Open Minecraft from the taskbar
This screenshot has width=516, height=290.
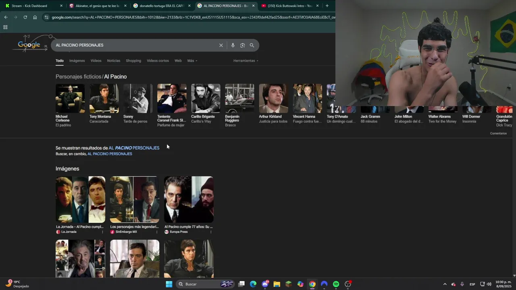(x=289, y=284)
